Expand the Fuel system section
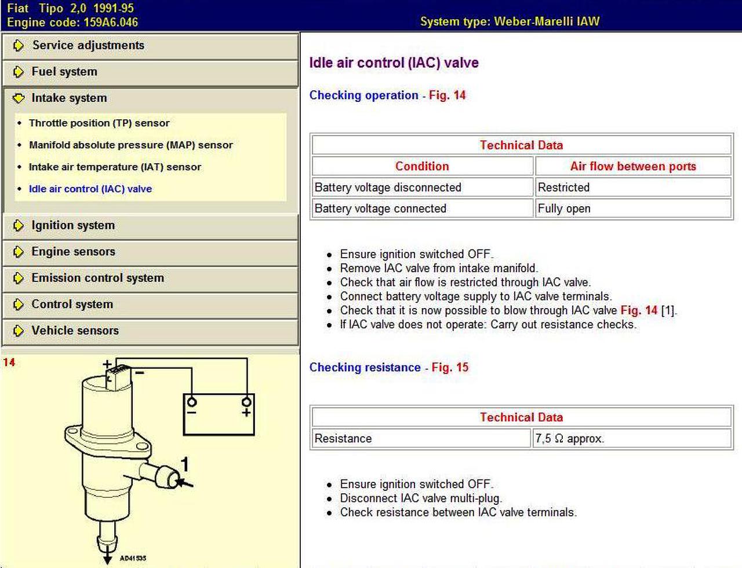 pos(150,72)
